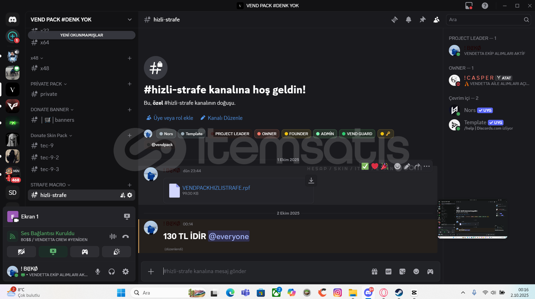
Task: Toggle headphone deafen in user panel
Action: pyautogui.click(x=112, y=271)
